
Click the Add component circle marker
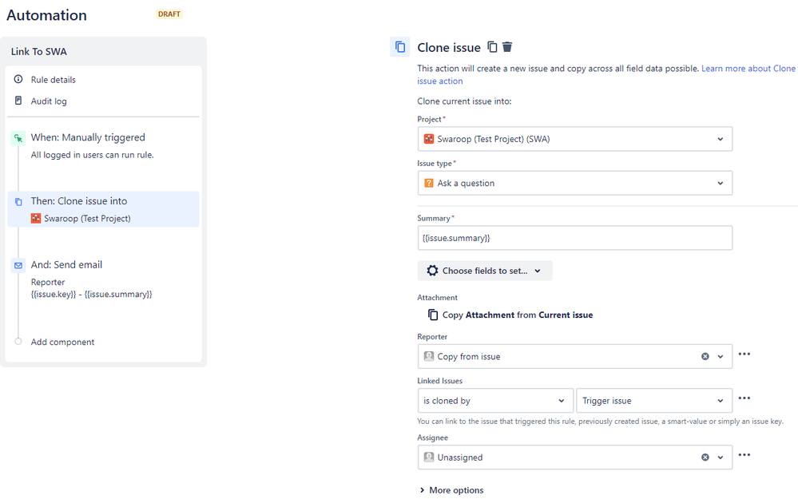click(x=18, y=341)
